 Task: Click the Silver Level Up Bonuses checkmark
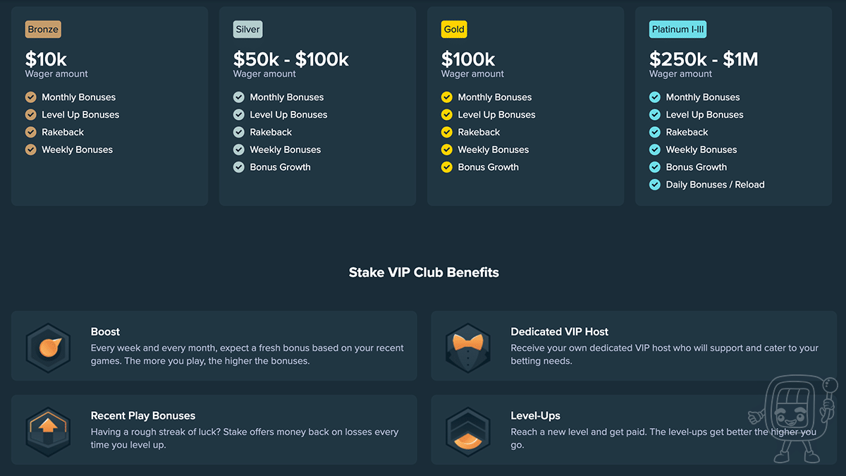click(x=238, y=115)
